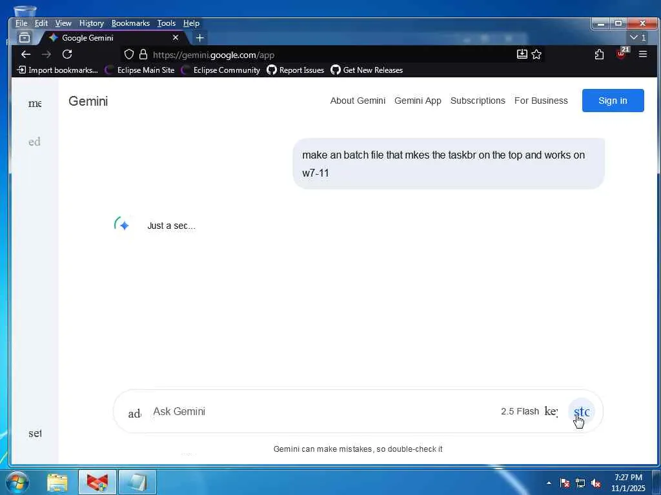Screen dimensions: 661x495
Task: Open the Recycle Bin on desktop
Action: (25, 12)
